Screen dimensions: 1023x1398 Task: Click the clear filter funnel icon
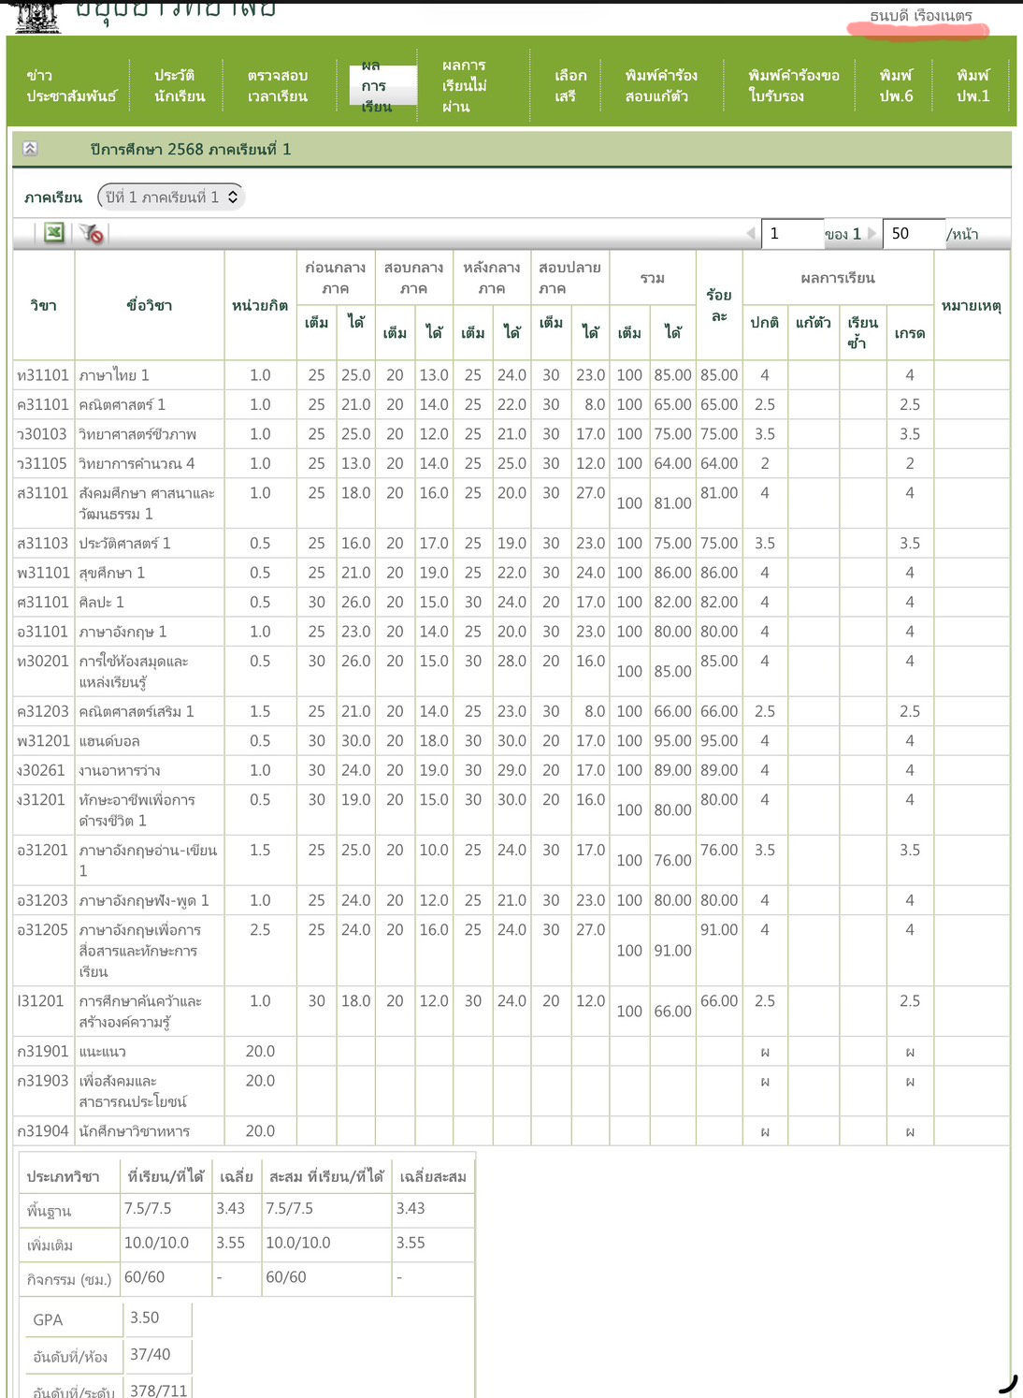[92, 234]
